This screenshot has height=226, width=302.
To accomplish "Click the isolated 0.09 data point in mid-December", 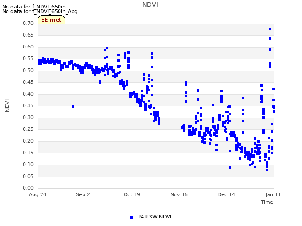I will pyautogui.click(x=230, y=168).
